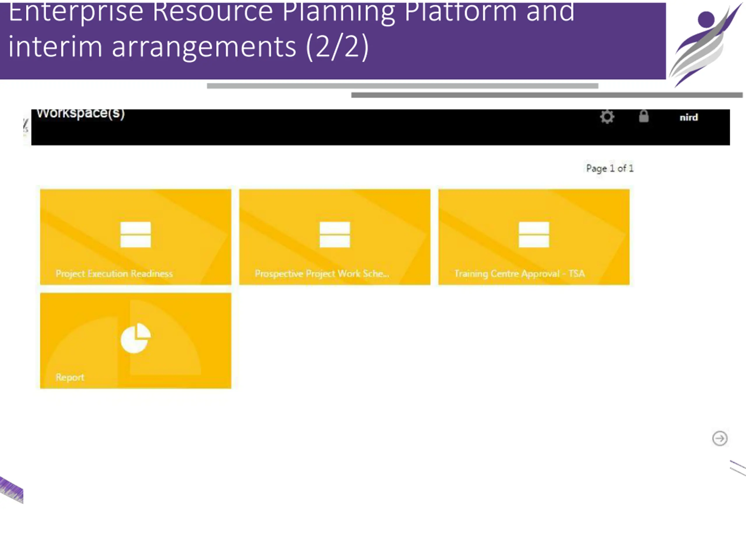Open the Report workspace tile
Viewport: 746px width, 560px height.
[136, 341]
